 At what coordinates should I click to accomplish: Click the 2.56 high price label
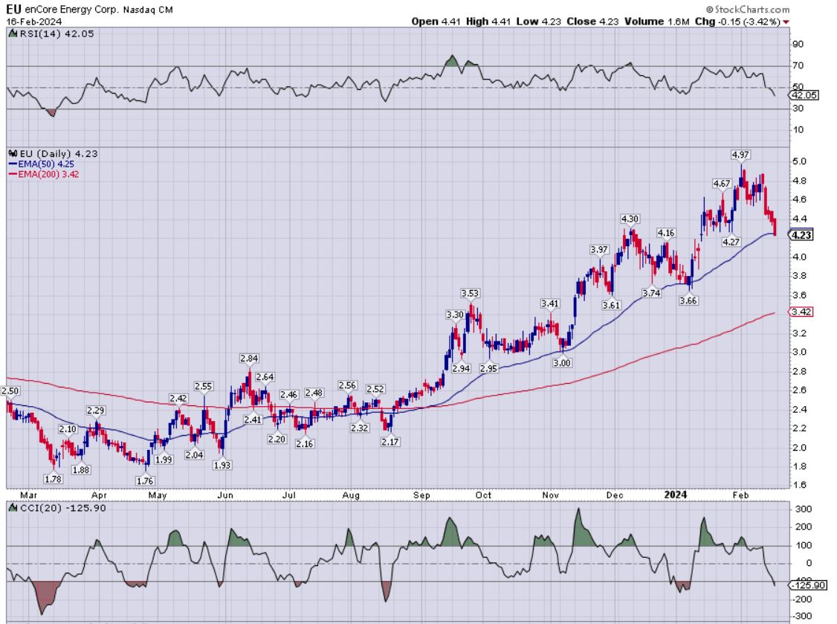[x=347, y=385]
